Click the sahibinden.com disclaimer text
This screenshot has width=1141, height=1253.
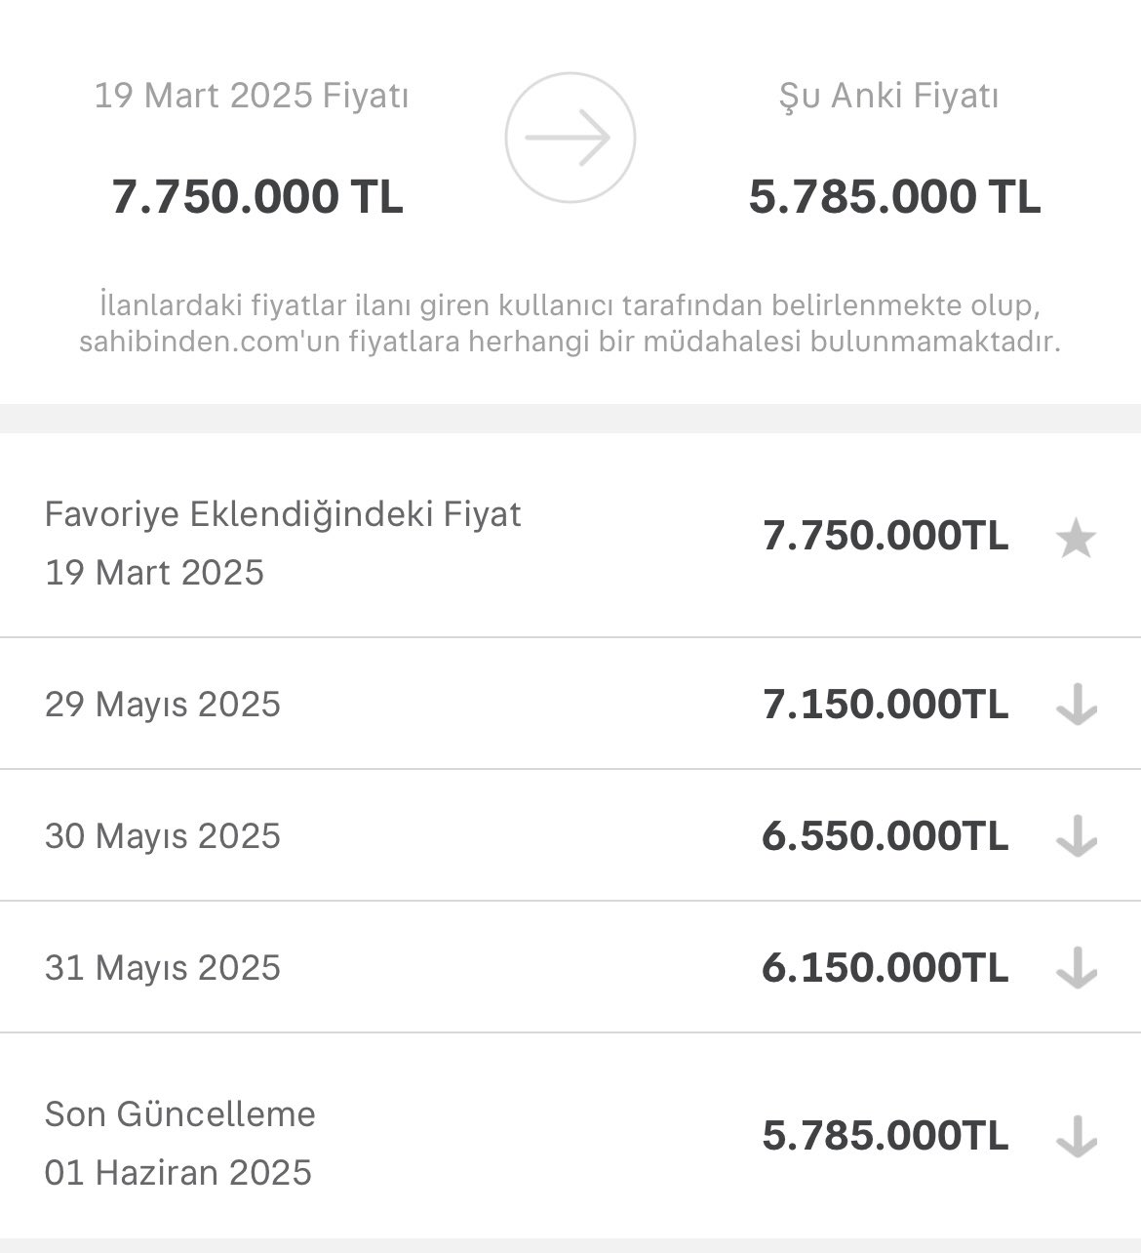click(570, 324)
